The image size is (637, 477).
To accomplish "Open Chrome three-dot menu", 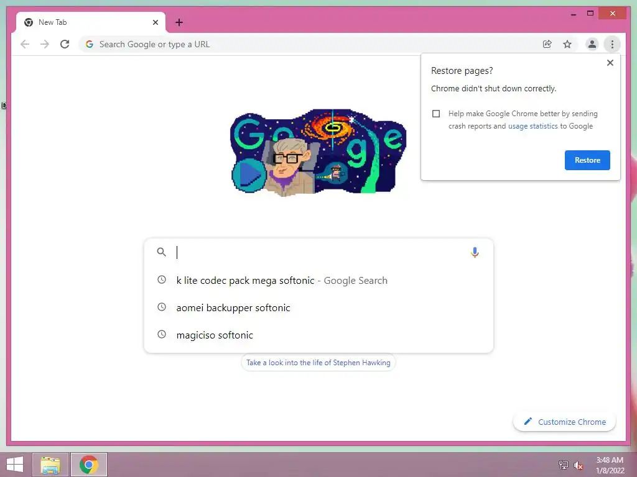I will [612, 44].
